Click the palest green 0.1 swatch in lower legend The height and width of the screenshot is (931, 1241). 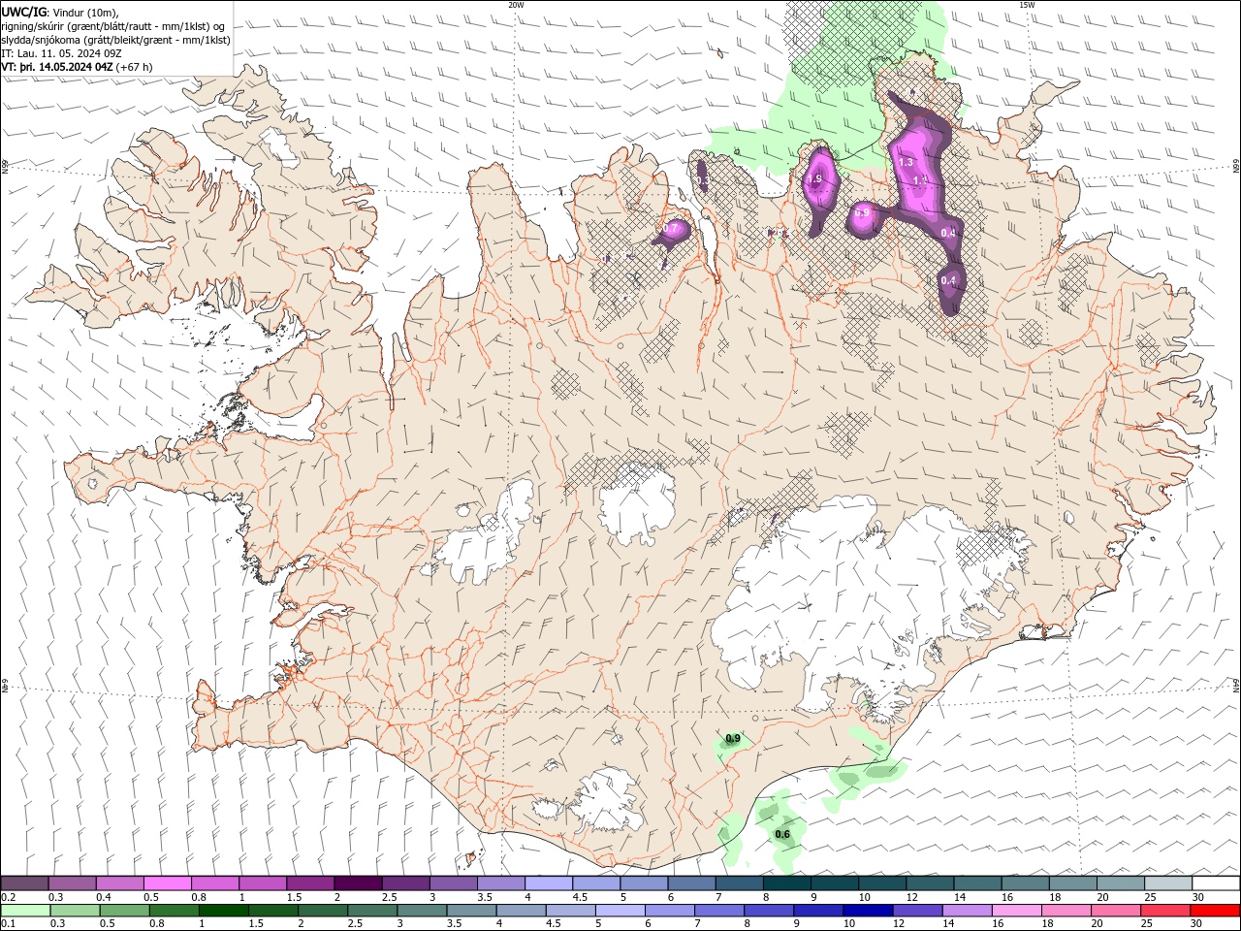25,911
